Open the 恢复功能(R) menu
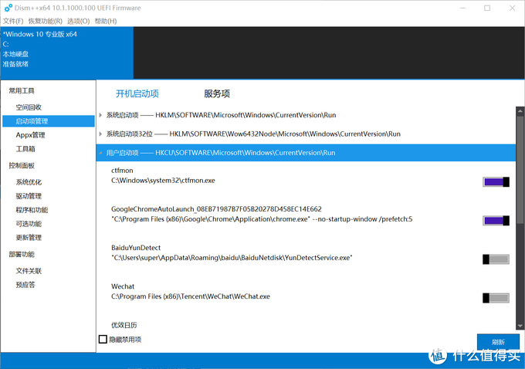Image resolution: width=525 pixels, height=369 pixels. click(x=46, y=21)
